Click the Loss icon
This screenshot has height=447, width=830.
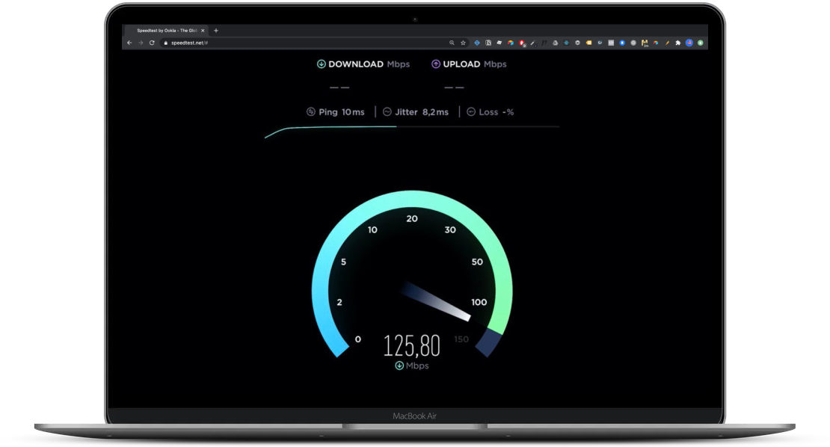click(471, 111)
